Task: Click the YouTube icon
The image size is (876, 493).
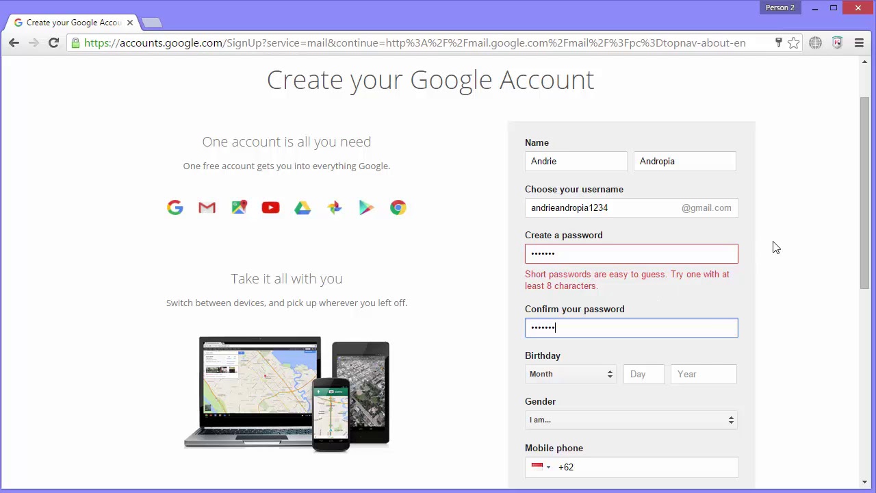Action: 270,207
